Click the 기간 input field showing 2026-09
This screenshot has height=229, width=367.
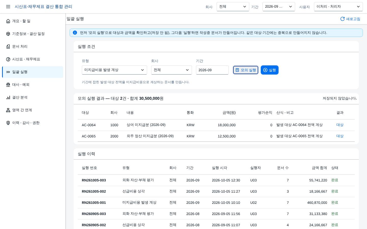212,70
